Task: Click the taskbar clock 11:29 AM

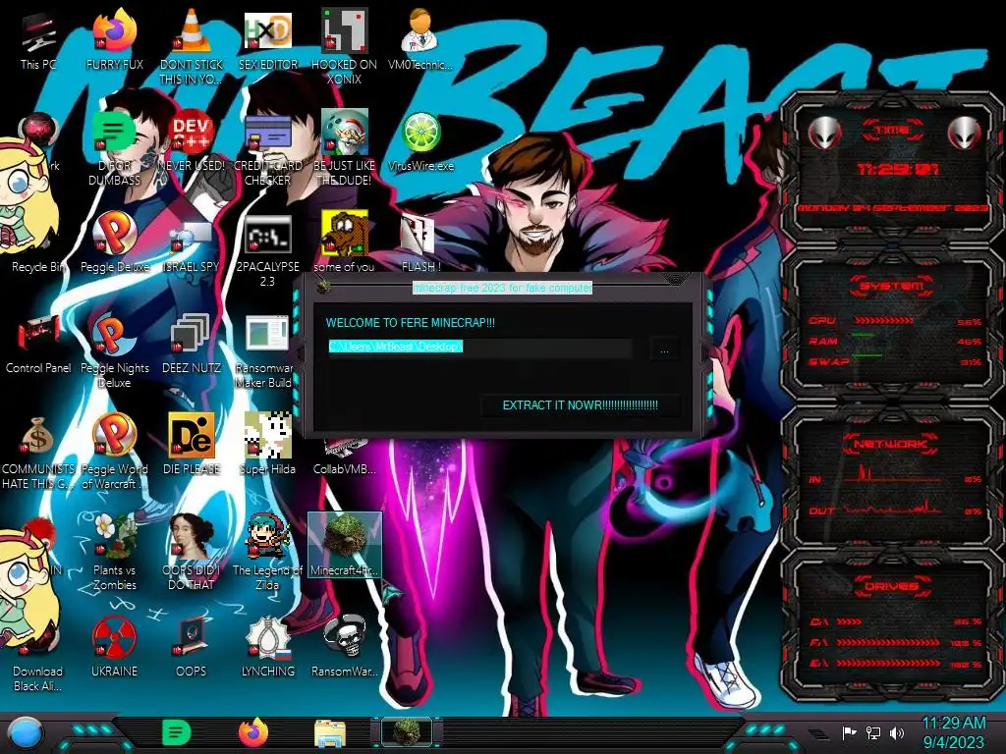Action: click(953, 732)
